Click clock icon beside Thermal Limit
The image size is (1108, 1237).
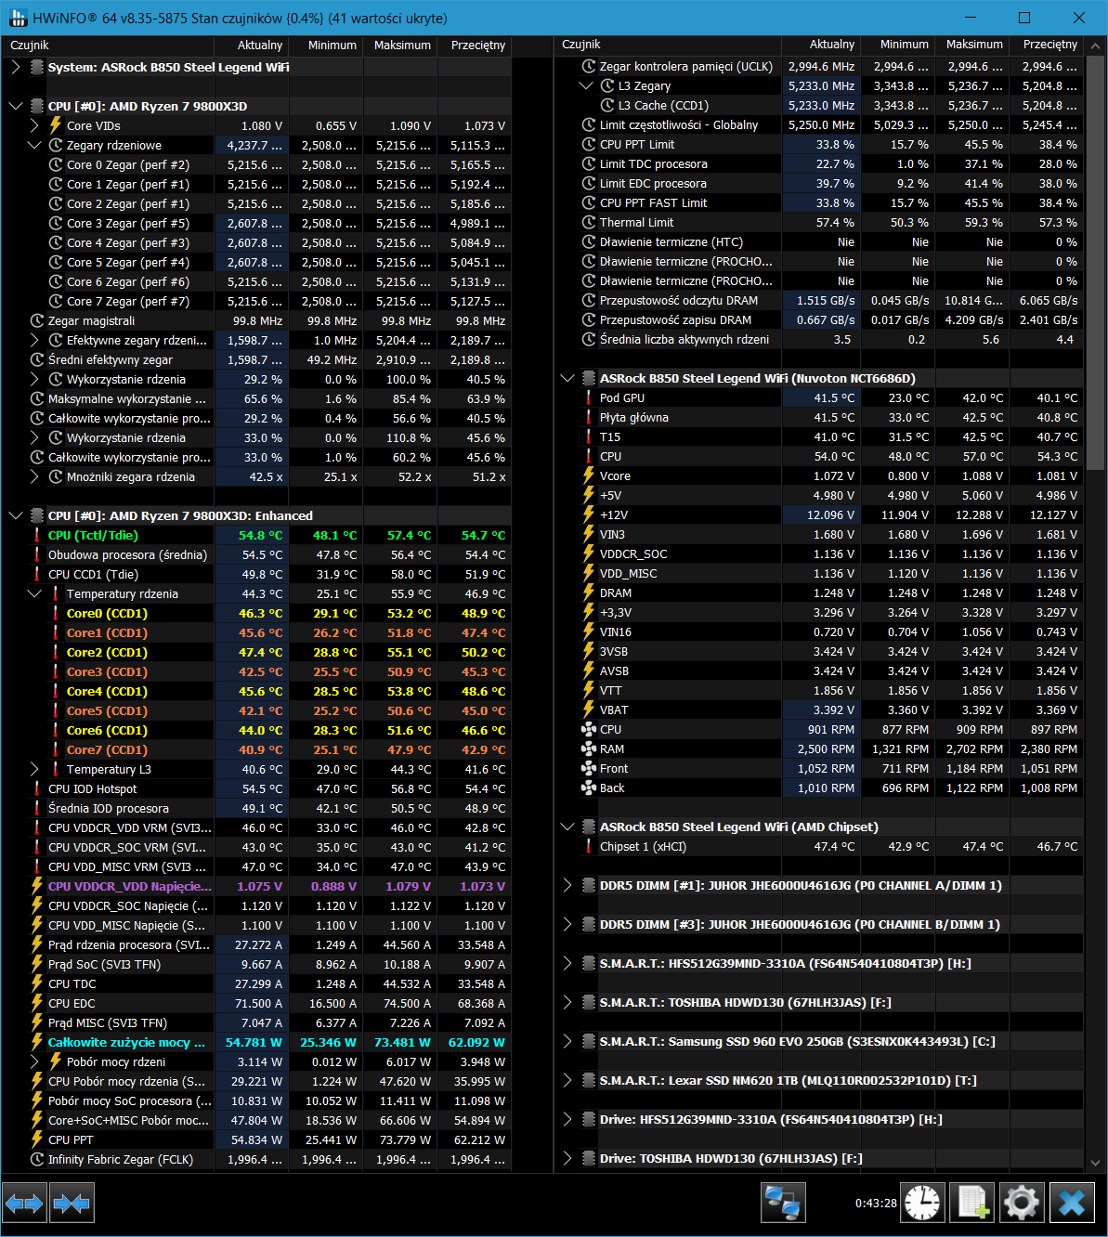(589, 222)
